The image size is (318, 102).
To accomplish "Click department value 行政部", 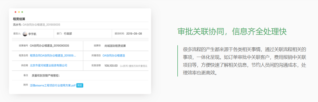I will 68,34.
